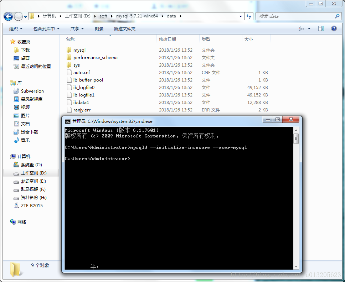Screen dimensions: 345x282
Task: Open the 暴风影视库 library
Action: pyautogui.click(x=32, y=99)
